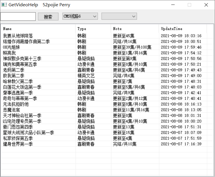
Task: Pick the 无法抗拒的他 entry
Action: (16, 104)
